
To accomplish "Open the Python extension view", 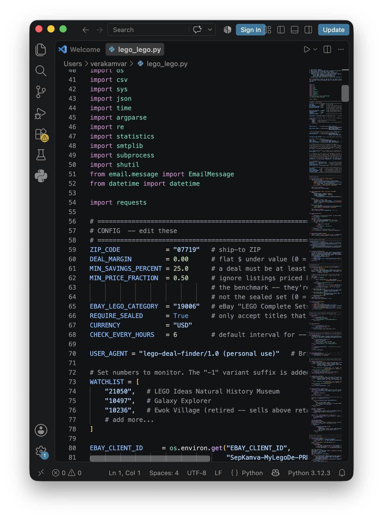I will 41,176.
